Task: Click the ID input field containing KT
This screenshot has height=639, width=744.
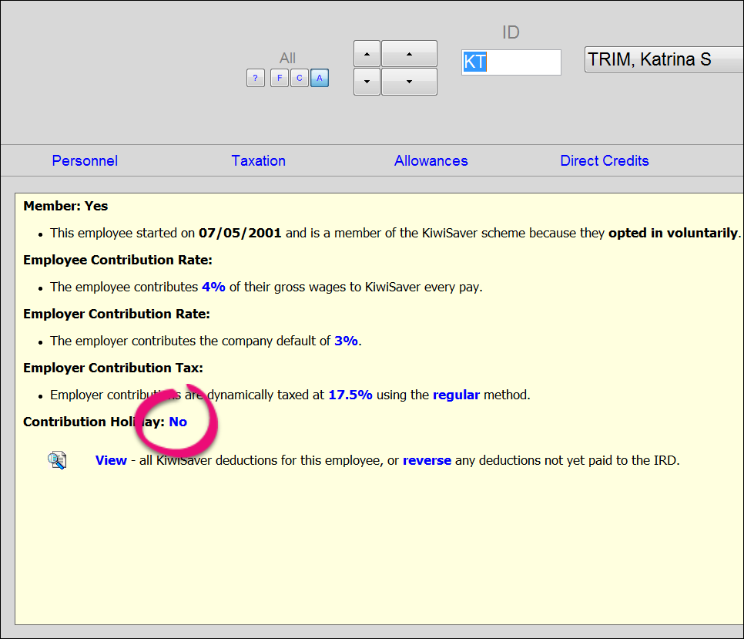Action: [x=511, y=62]
